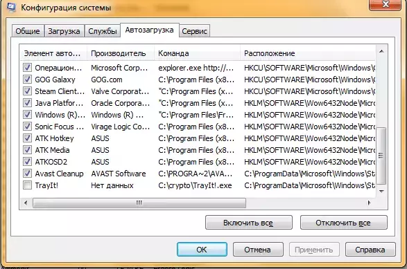Image resolution: width=407 pixels, height=269 pixels.
Task: Switch to the Общие tab
Action: click(x=28, y=31)
